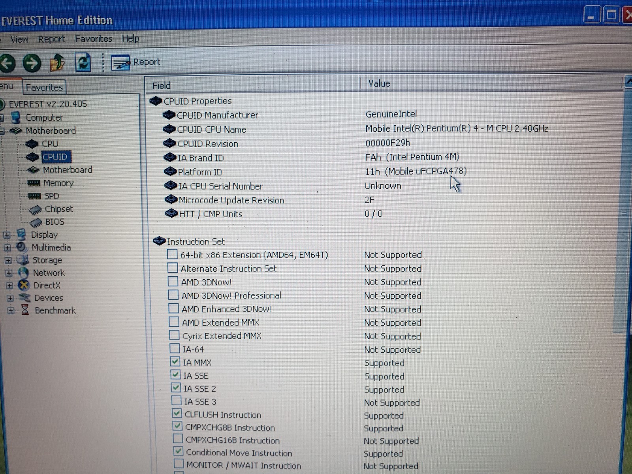Screen dimensions: 632x474
Task: Select the GenuineIntel value text
Action: tap(391, 114)
